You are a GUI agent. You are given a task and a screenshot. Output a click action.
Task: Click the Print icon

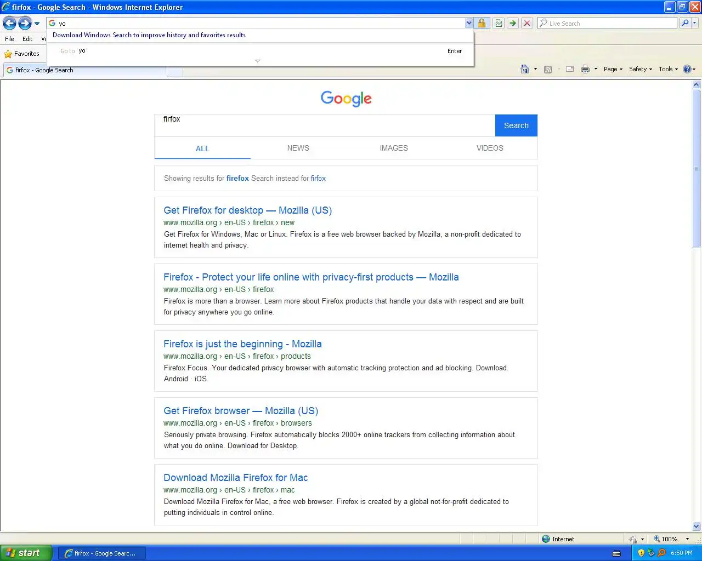click(x=585, y=69)
